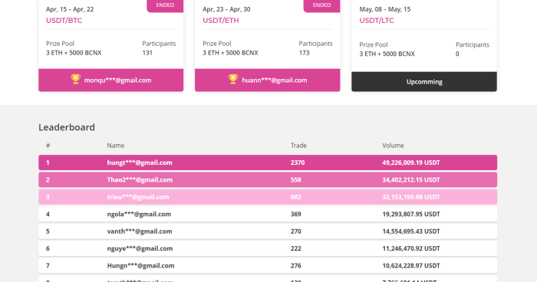Click trophy icon beside huann***@gmail.com
The width and height of the screenshot is (537, 282).
click(233, 79)
